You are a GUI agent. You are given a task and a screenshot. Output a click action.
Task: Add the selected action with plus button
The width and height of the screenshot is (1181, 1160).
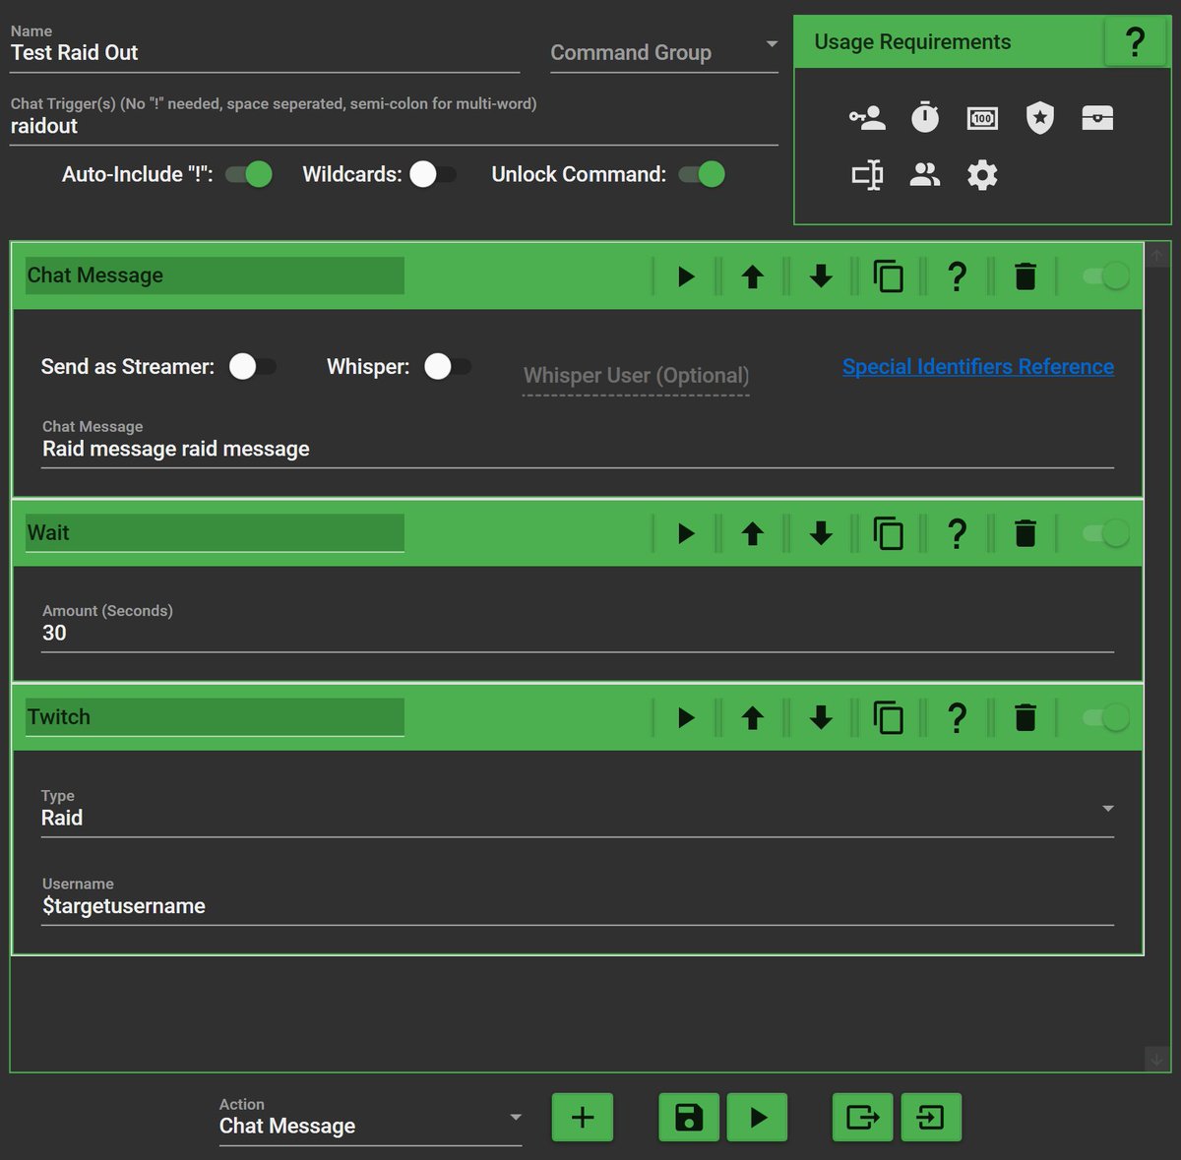click(583, 1118)
